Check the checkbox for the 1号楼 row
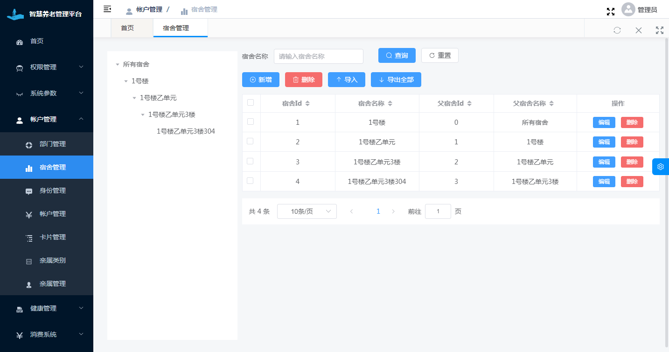 pyautogui.click(x=251, y=122)
